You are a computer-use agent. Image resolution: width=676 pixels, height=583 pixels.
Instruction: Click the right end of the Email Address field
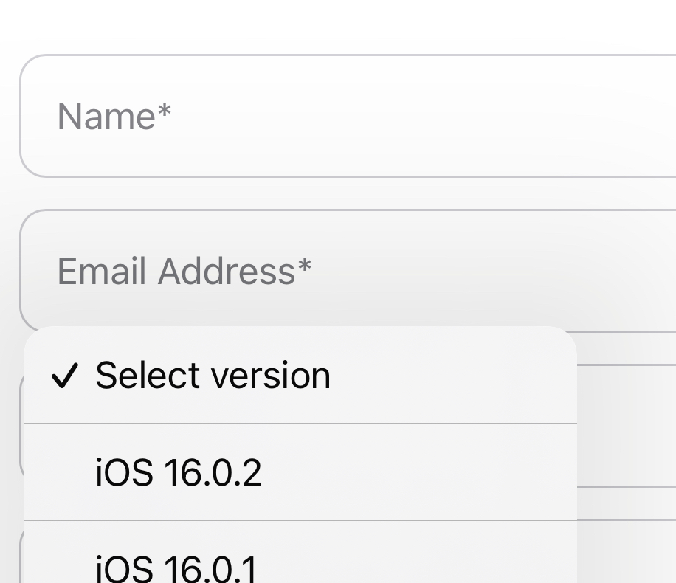pyautogui.click(x=646, y=271)
